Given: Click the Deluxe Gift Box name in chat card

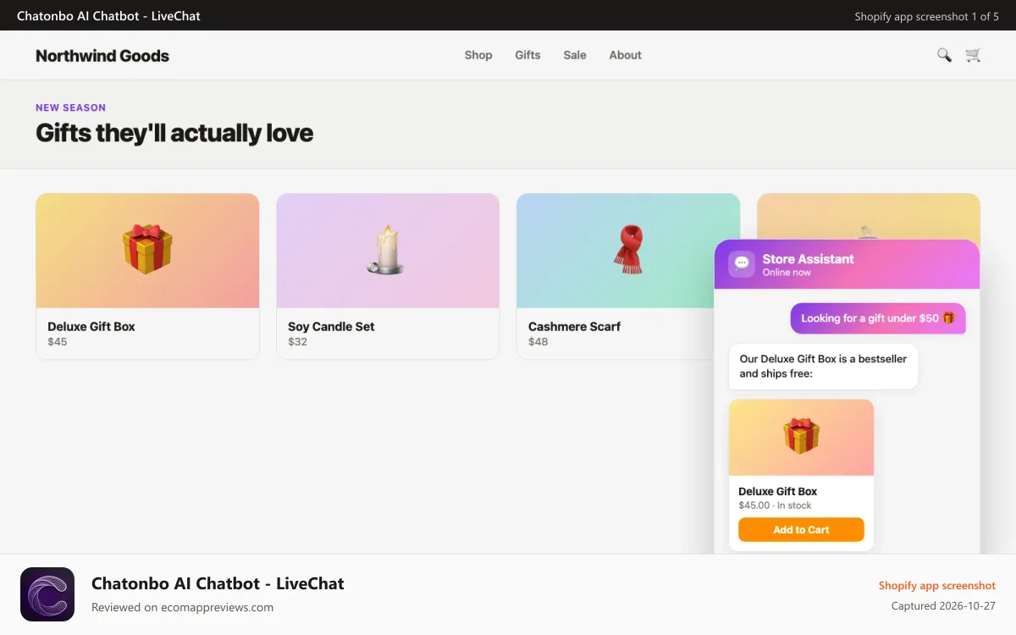Looking at the screenshot, I should 778,491.
